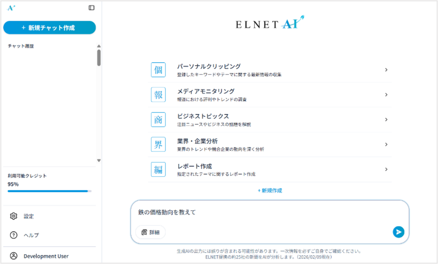Open settings via the gear icon
Image resolution: width=438 pixels, height=264 pixels.
14,216
